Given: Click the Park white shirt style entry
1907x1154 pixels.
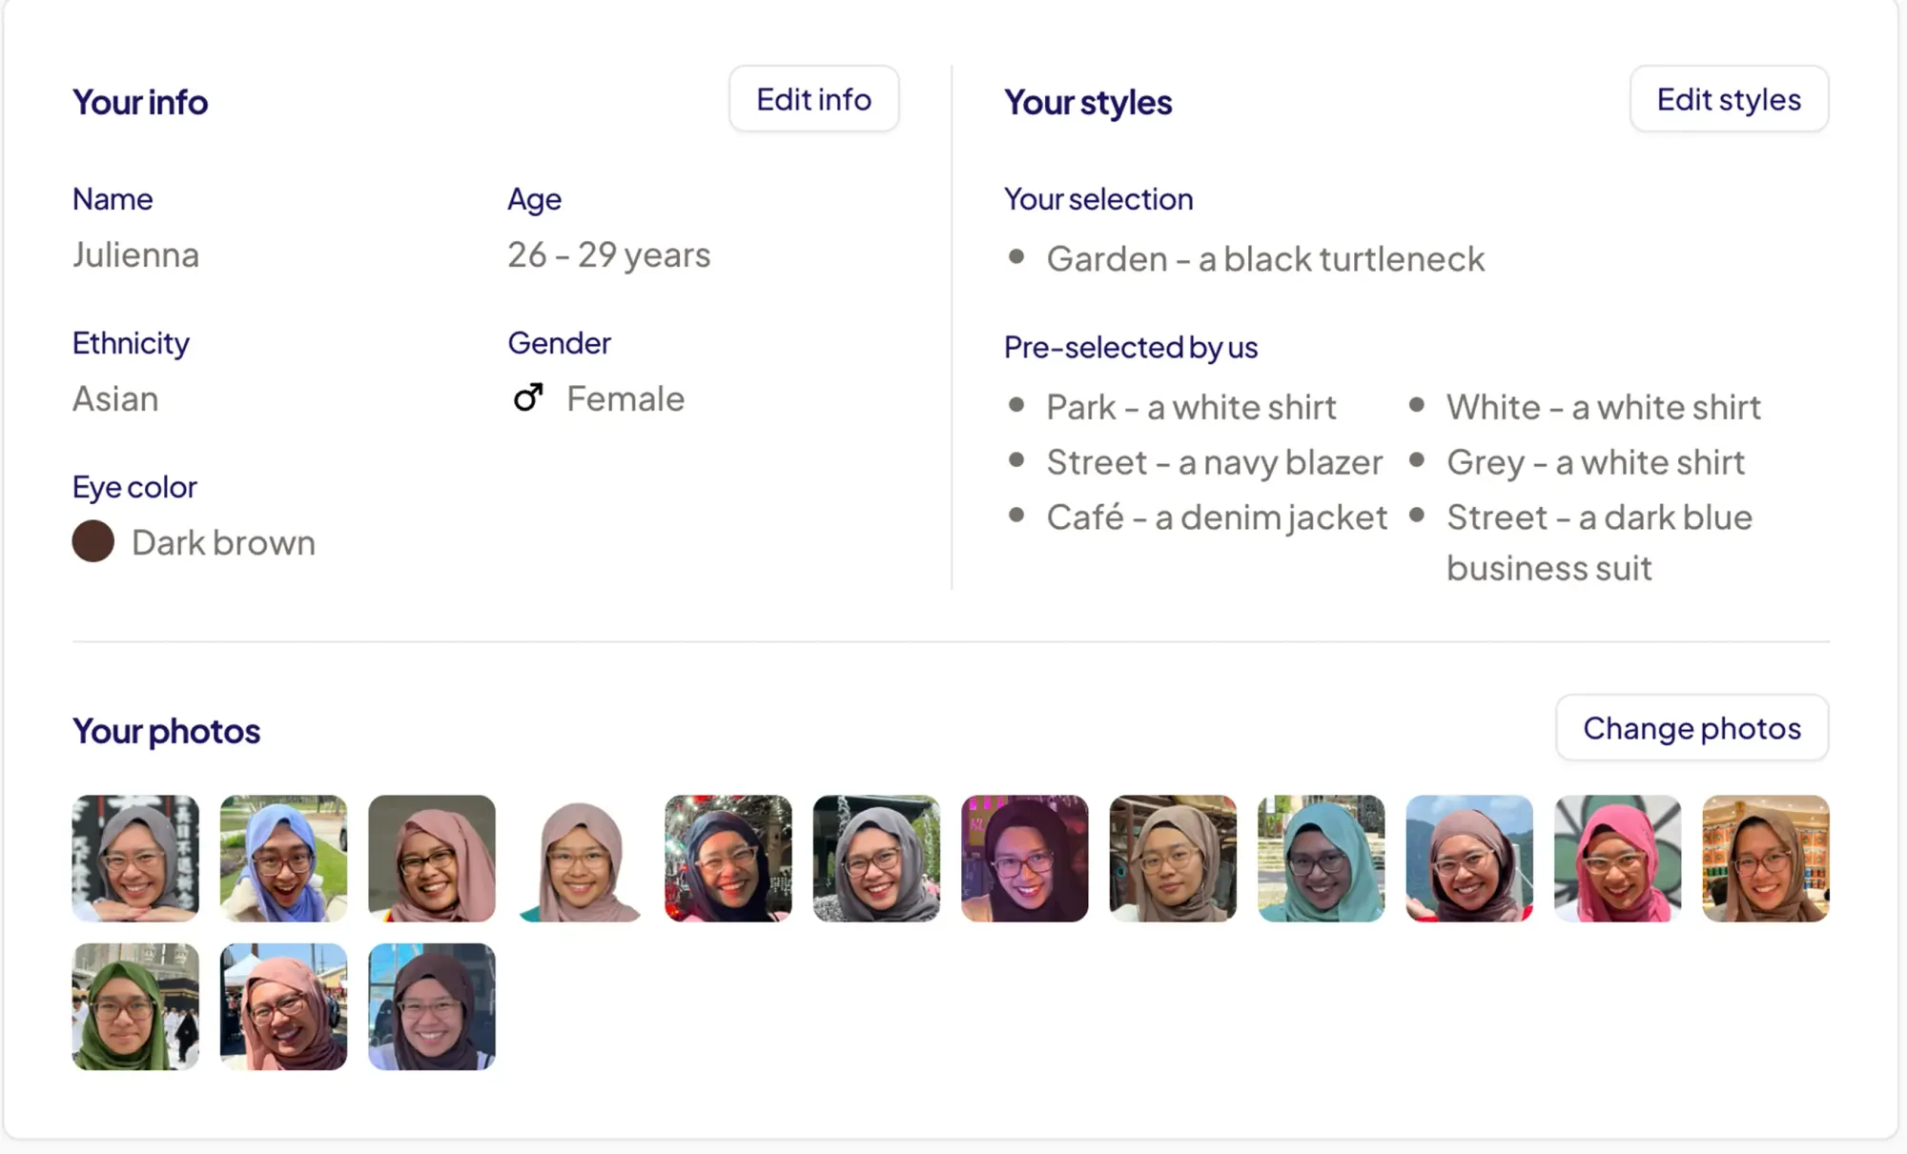Looking at the screenshot, I should (x=1191, y=407).
